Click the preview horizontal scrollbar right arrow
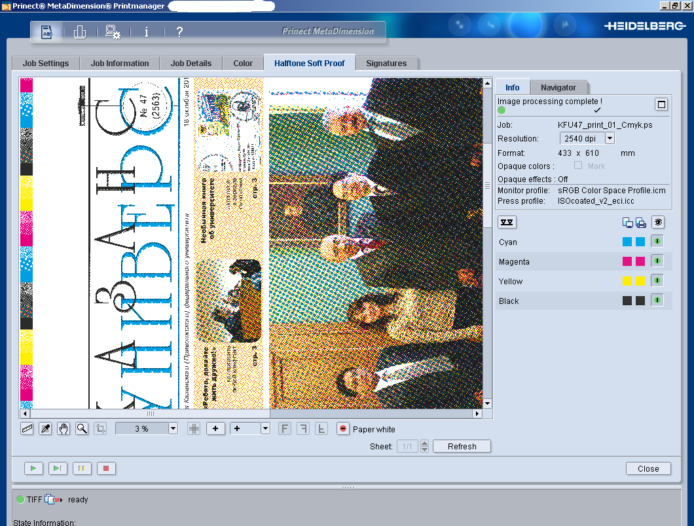 pos(477,413)
